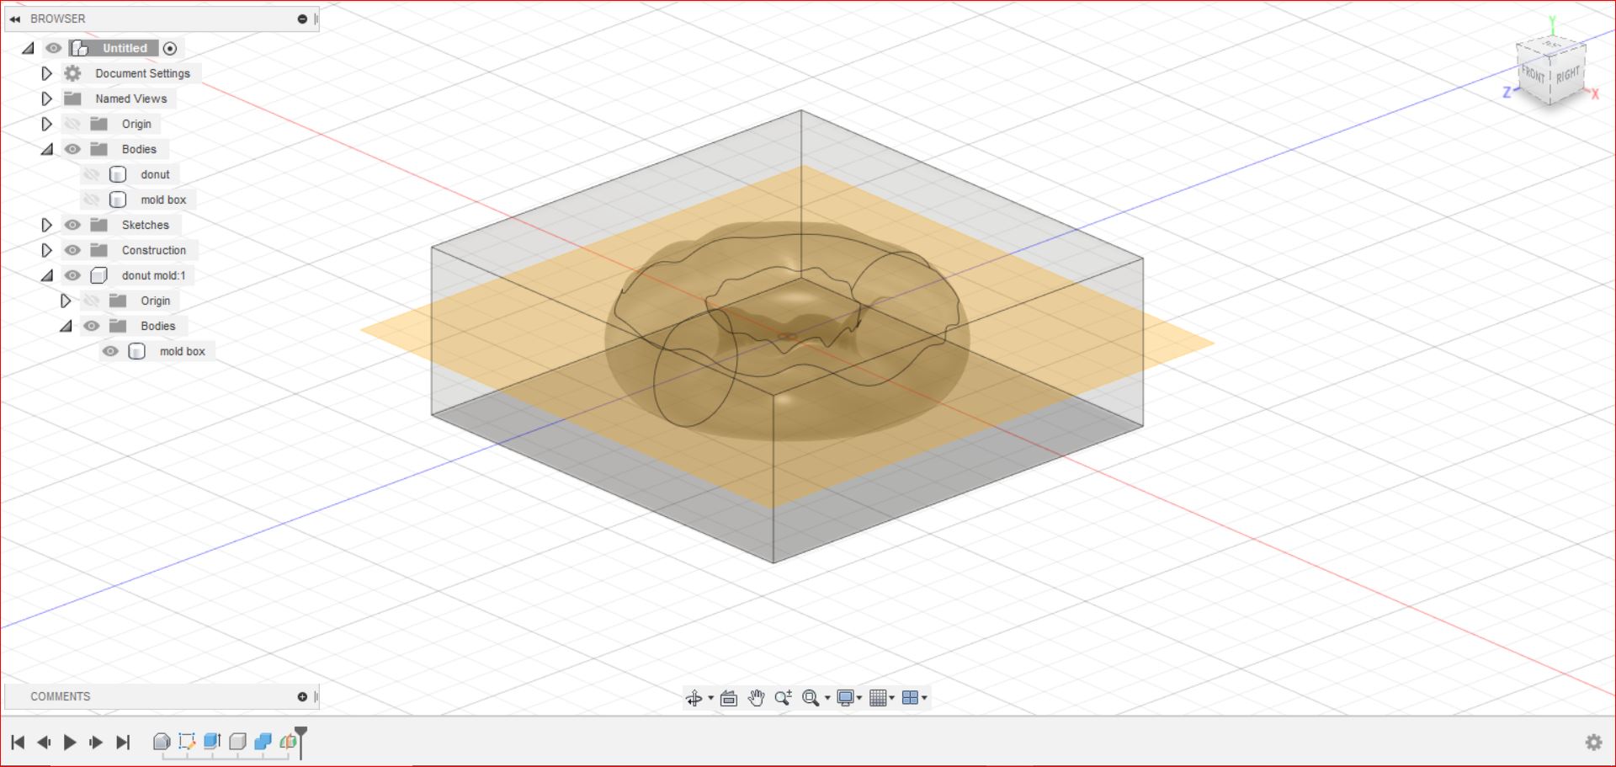Show the top-level Origin folder
The height and width of the screenshot is (767, 1616).
coord(73,124)
